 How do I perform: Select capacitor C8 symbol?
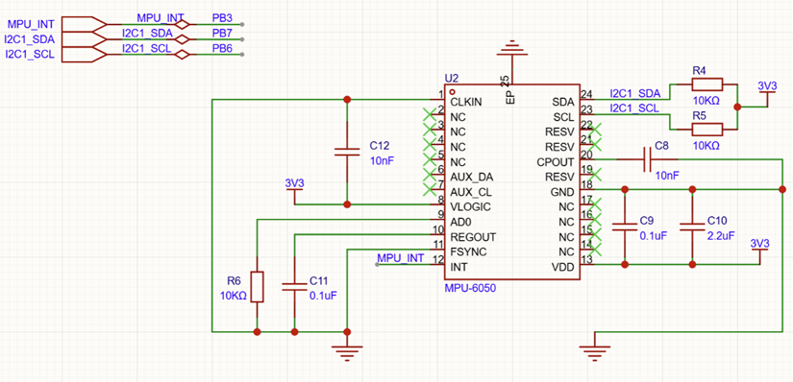click(x=646, y=159)
